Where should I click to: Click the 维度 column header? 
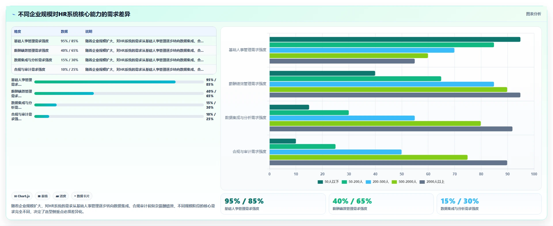(x=18, y=32)
